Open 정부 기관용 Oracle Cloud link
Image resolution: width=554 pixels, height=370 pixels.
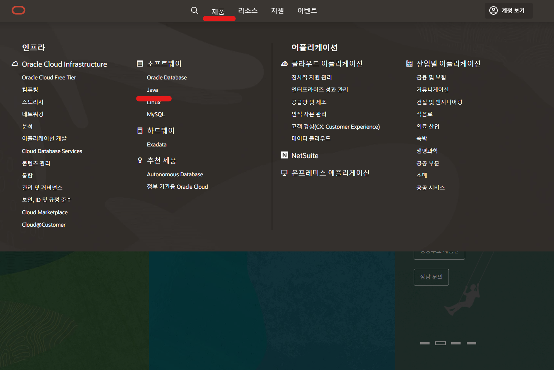178,187
